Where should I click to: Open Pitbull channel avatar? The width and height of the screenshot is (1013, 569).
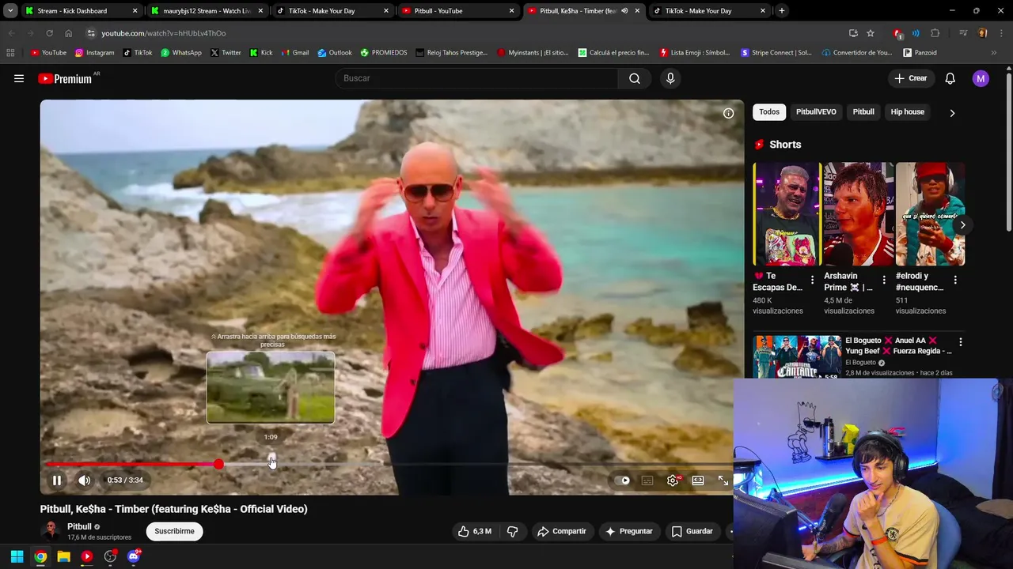pos(51,531)
